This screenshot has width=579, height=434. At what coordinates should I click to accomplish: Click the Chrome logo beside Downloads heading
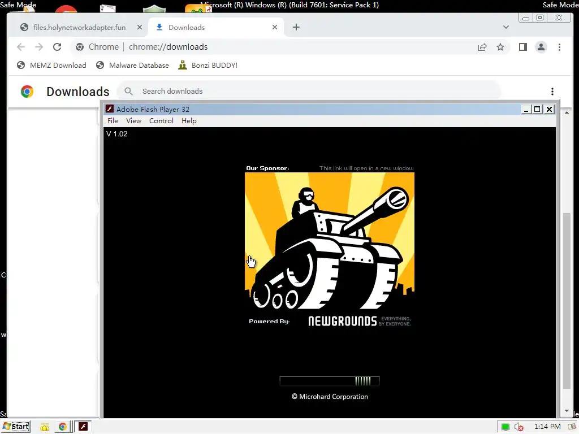tap(27, 91)
